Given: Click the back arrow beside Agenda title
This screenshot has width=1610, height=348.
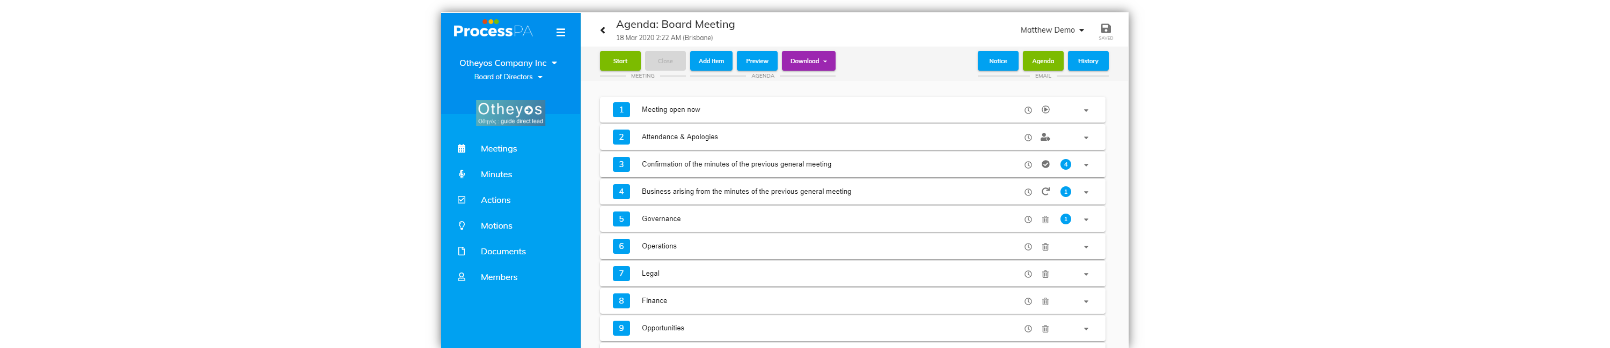Looking at the screenshot, I should click(603, 31).
